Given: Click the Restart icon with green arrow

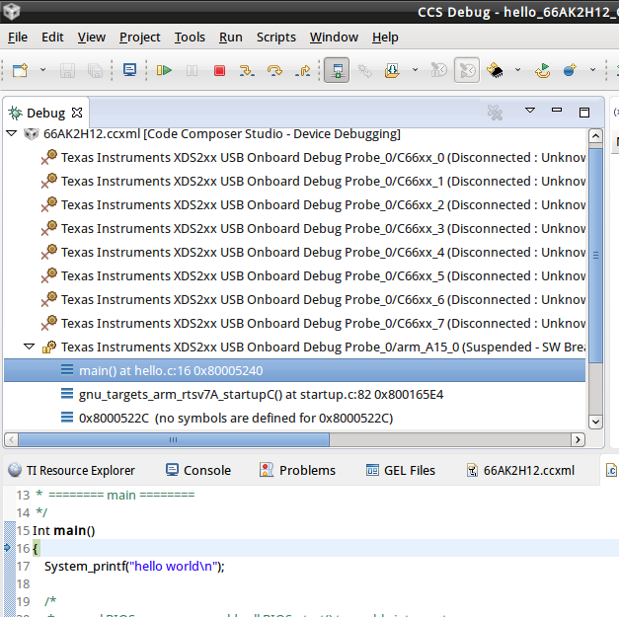Looking at the screenshot, I should pos(543,71).
